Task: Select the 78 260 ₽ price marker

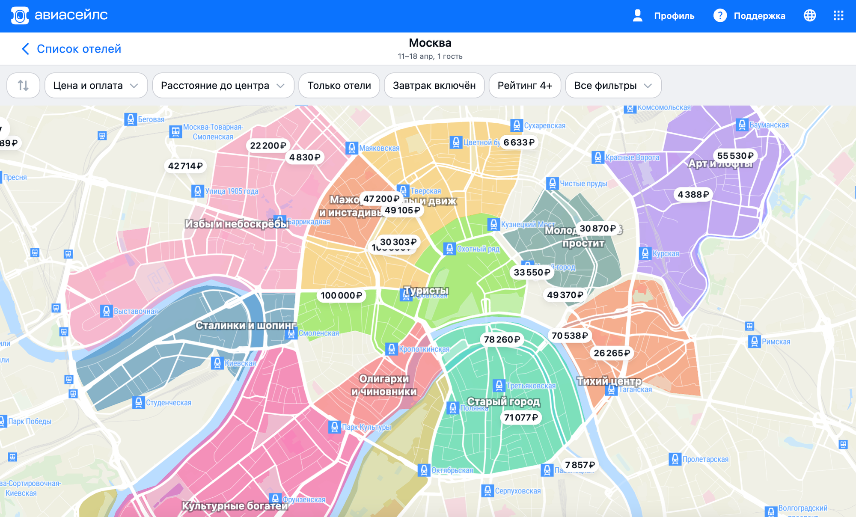Action: (x=502, y=339)
